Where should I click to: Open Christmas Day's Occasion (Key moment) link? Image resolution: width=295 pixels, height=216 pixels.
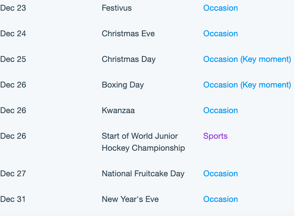pos(247,59)
